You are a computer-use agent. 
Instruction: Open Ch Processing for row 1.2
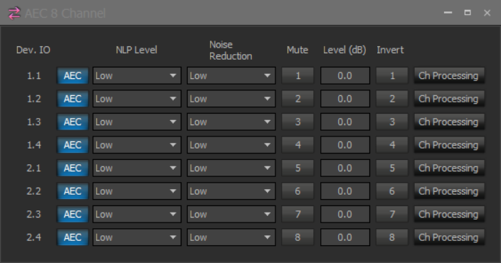449,99
